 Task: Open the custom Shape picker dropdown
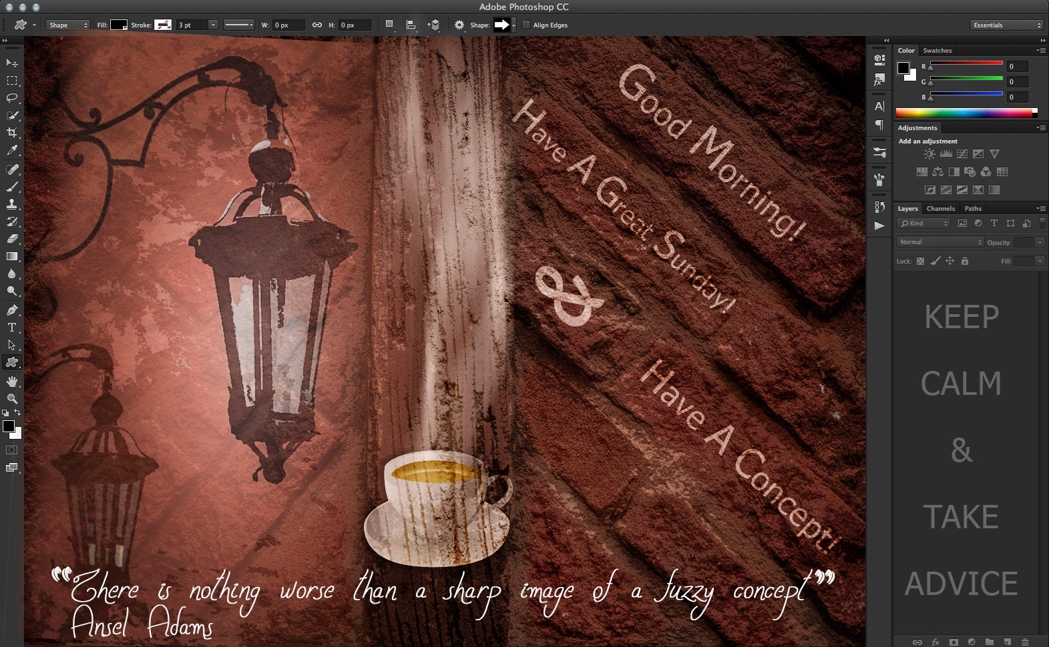513,25
